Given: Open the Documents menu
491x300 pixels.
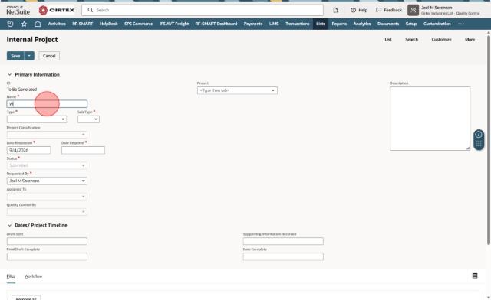Looking at the screenshot, I should (388, 24).
